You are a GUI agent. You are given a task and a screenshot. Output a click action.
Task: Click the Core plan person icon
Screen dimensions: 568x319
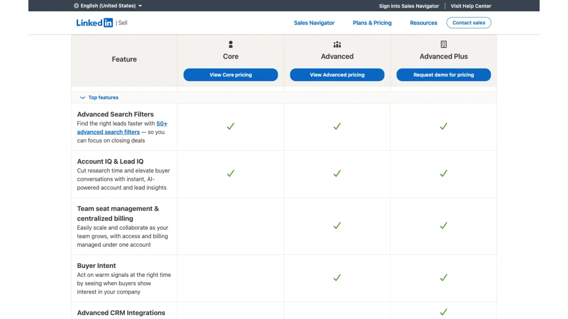[x=231, y=44]
